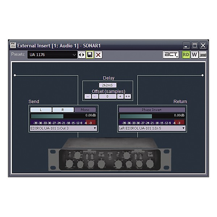This screenshot has height=217, width=217.
Task: Click the 262mS delay measurement button
Action: click(x=108, y=85)
